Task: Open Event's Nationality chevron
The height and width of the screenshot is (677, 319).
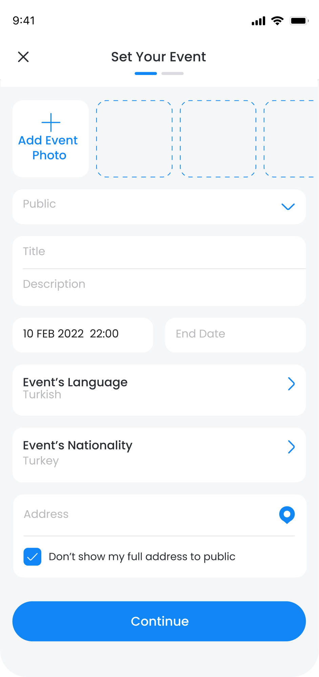Action: coord(291,447)
